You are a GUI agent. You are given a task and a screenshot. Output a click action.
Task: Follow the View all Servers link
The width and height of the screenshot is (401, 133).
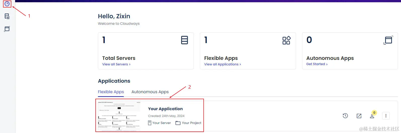click(116, 64)
